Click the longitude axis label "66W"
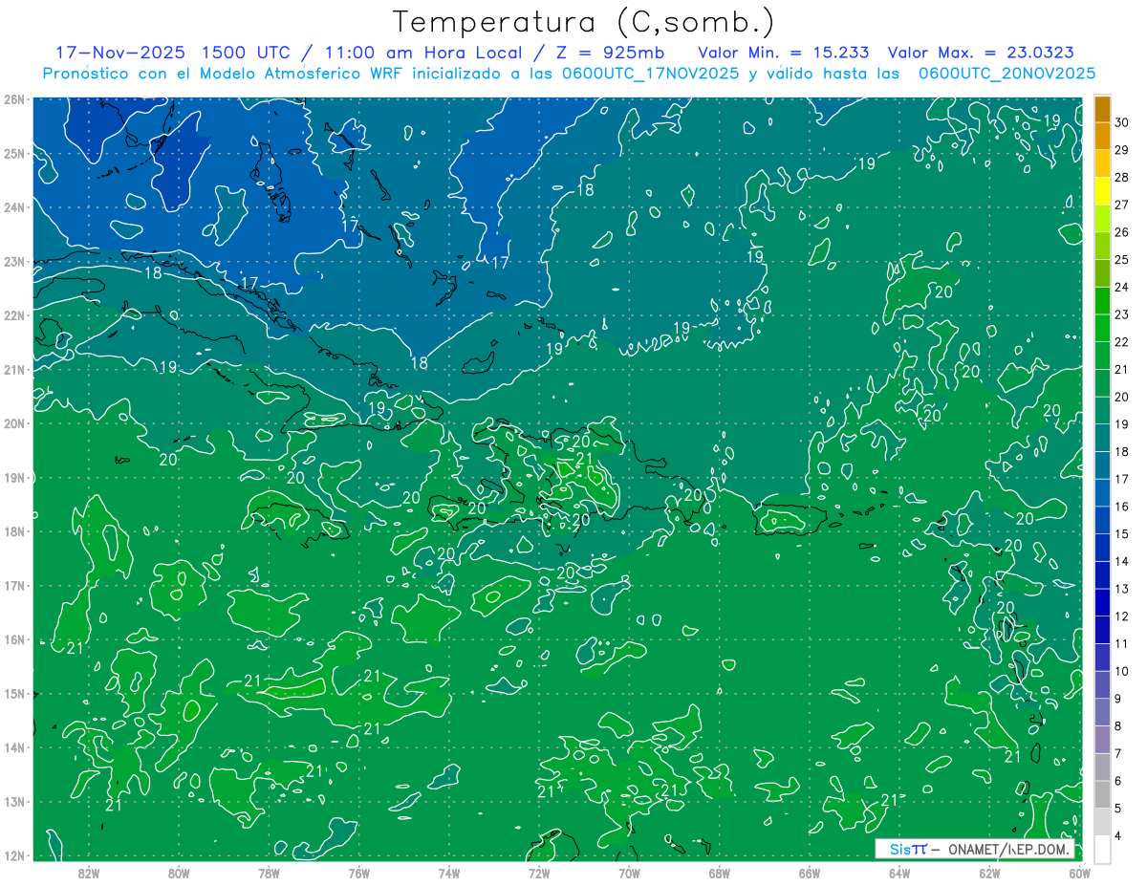 click(x=810, y=873)
